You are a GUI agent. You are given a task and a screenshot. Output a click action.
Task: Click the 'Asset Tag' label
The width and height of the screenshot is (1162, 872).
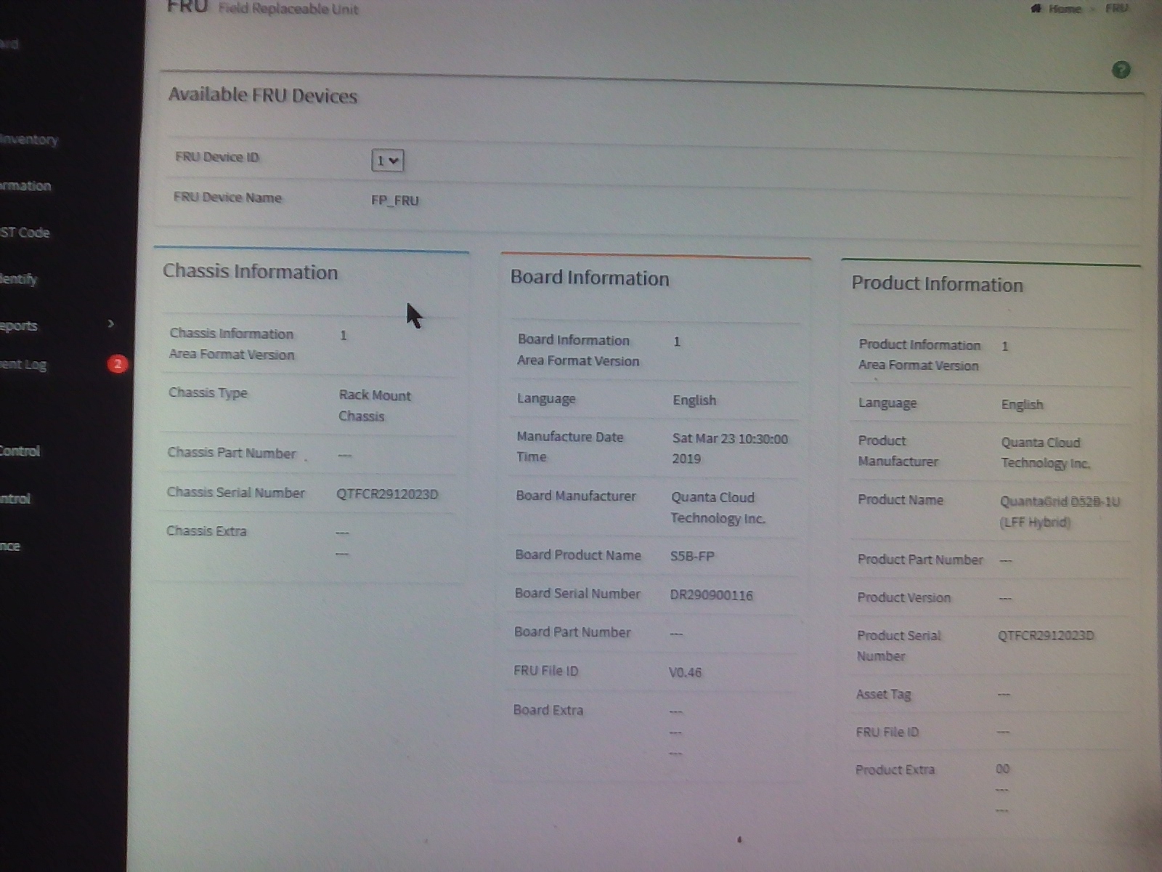click(x=883, y=694)
